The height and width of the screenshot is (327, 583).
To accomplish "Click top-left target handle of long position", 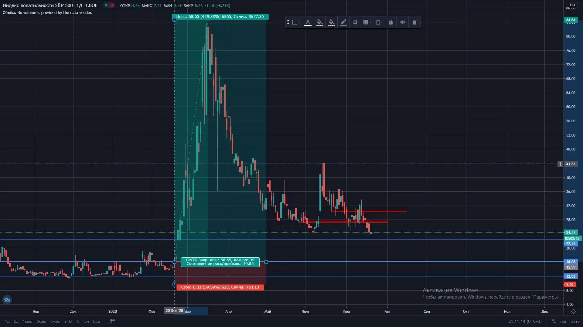I will [174, 20].
